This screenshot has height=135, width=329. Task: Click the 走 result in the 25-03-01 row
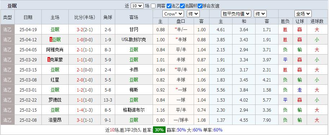click(x=299, y=90)
